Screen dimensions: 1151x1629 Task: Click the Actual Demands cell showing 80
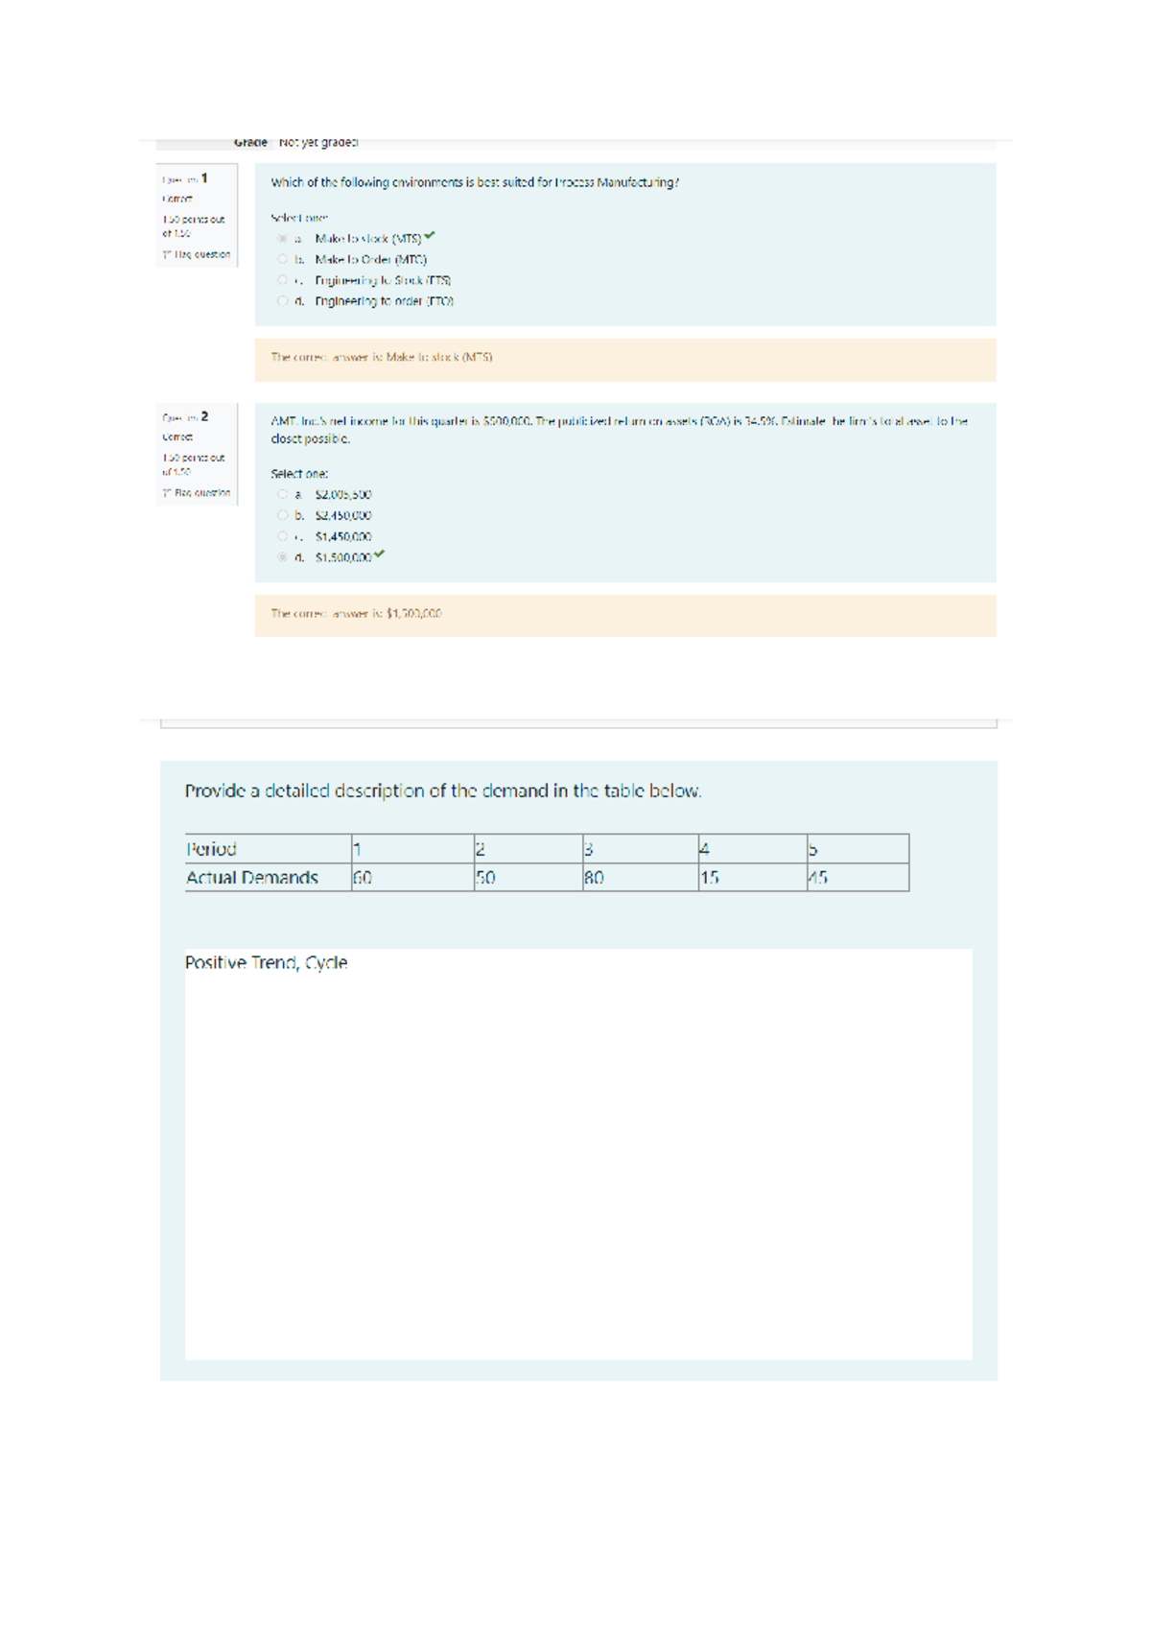point(639,878)
